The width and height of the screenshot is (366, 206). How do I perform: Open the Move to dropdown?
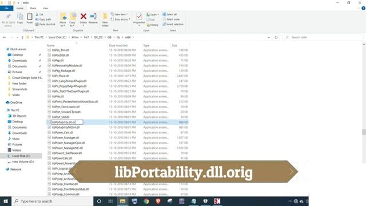coord(63,24)
